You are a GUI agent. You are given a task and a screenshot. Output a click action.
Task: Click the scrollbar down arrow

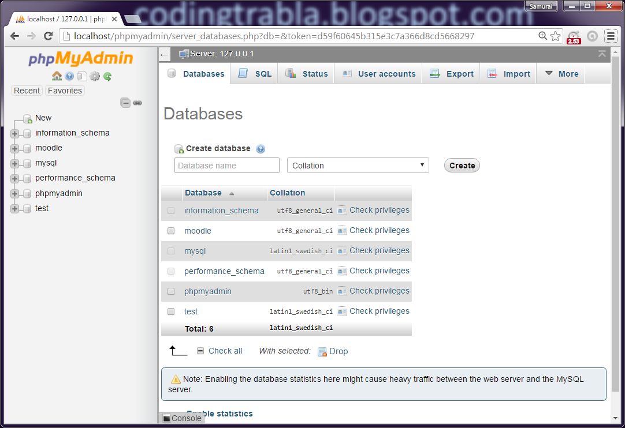tap(616, 418)
